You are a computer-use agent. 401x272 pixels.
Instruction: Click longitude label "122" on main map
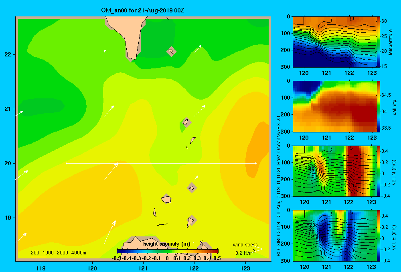pyautogui.click(x=194, y=268)
